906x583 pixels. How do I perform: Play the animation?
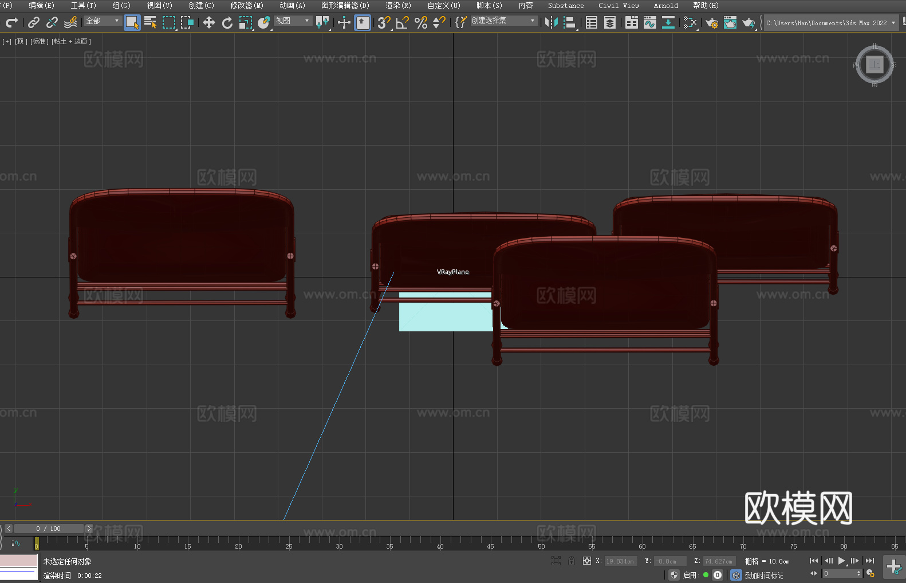pos(842,561)
